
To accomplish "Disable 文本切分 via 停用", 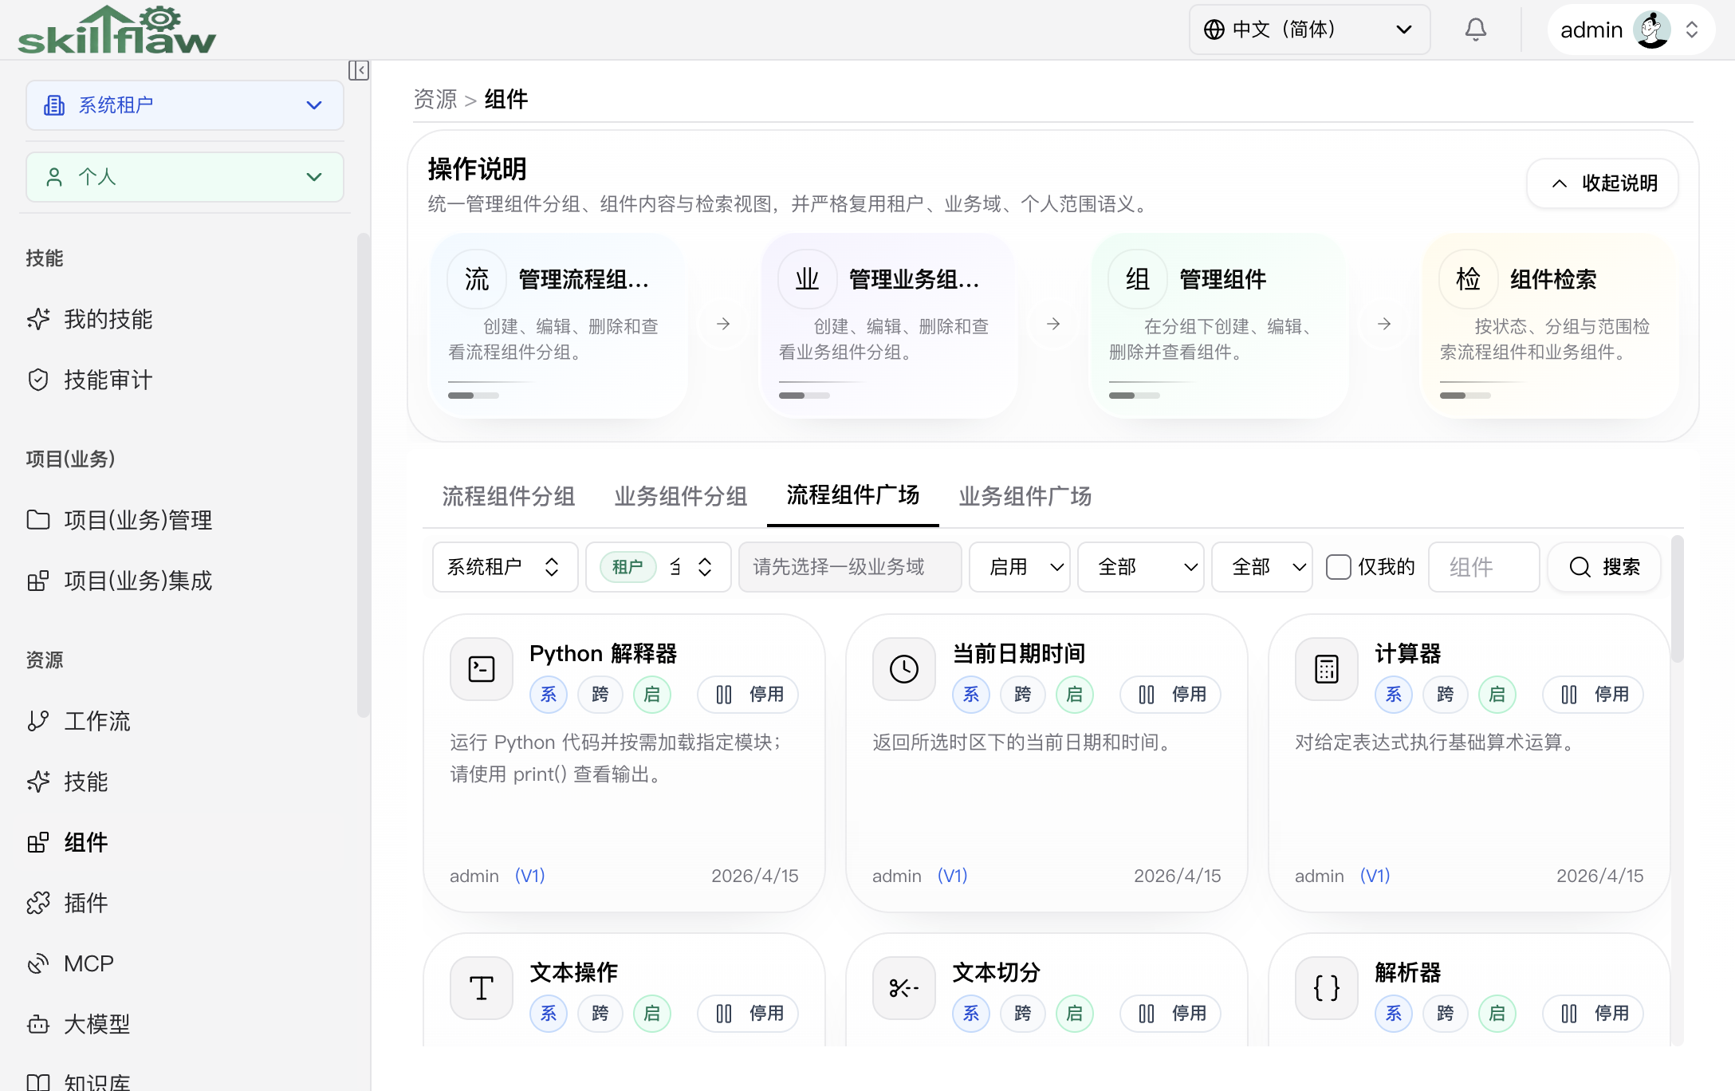I will click(1170, 1014).
